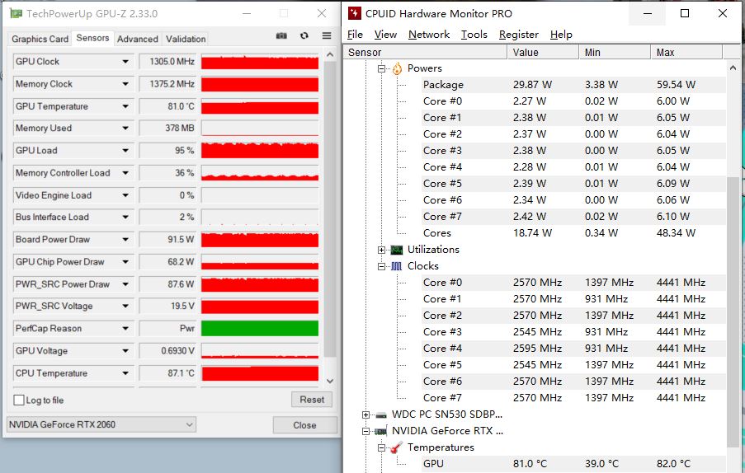Collapse the Clocks tree node
Viewport: 745px width, 473px height.
381,267
